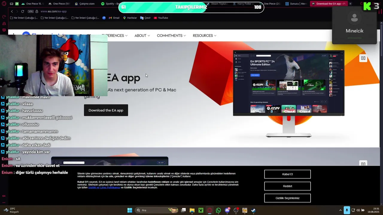Open the Windows Start menu
The width and height of the screenshot is (383, 215).
click(x=130, y=210)
